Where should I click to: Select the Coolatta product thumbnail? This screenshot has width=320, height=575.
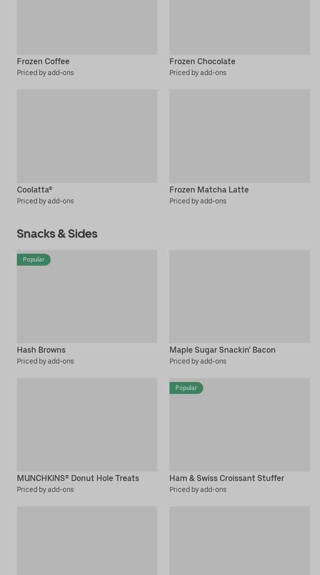pyautogui.click(x=87, y=136)
